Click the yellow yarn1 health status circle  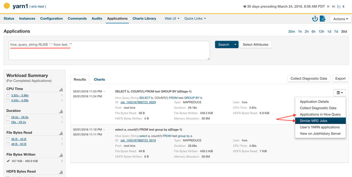click(7, 6)
